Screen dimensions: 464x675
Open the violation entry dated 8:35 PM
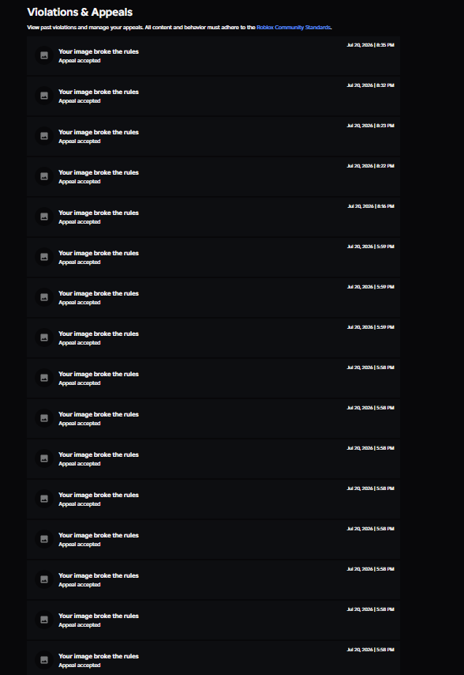(x=214, y=56)
